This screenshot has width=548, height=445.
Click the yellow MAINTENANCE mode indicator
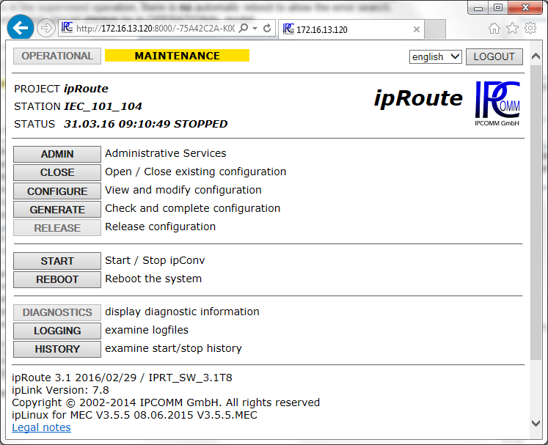click(x=178, y=56)
